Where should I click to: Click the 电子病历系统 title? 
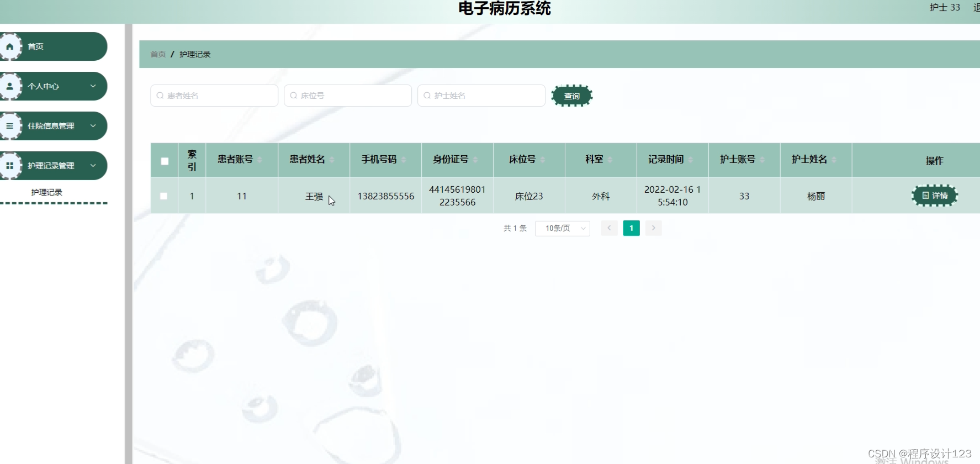tap(505, 8)
